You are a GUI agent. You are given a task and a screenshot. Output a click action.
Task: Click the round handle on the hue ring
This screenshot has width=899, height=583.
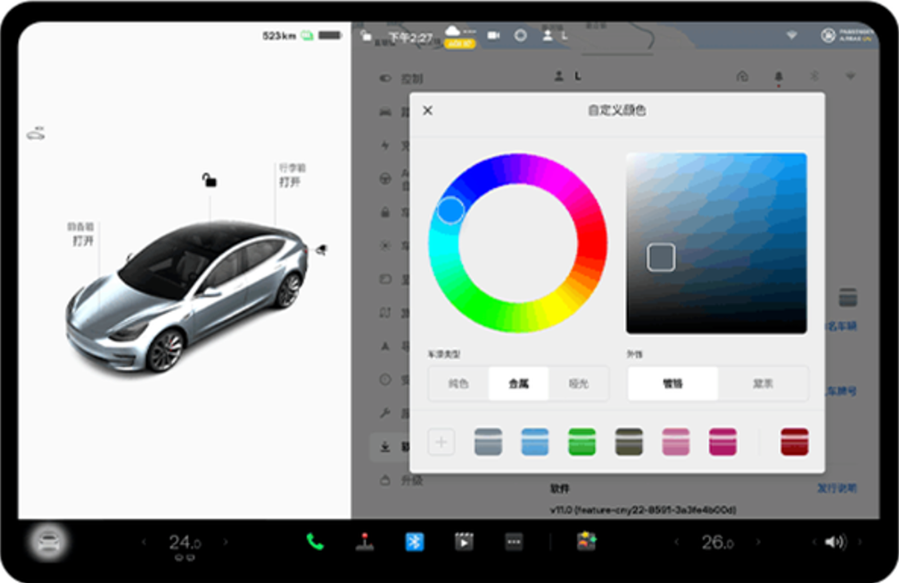pyautogui.click(x=450, y=210)
